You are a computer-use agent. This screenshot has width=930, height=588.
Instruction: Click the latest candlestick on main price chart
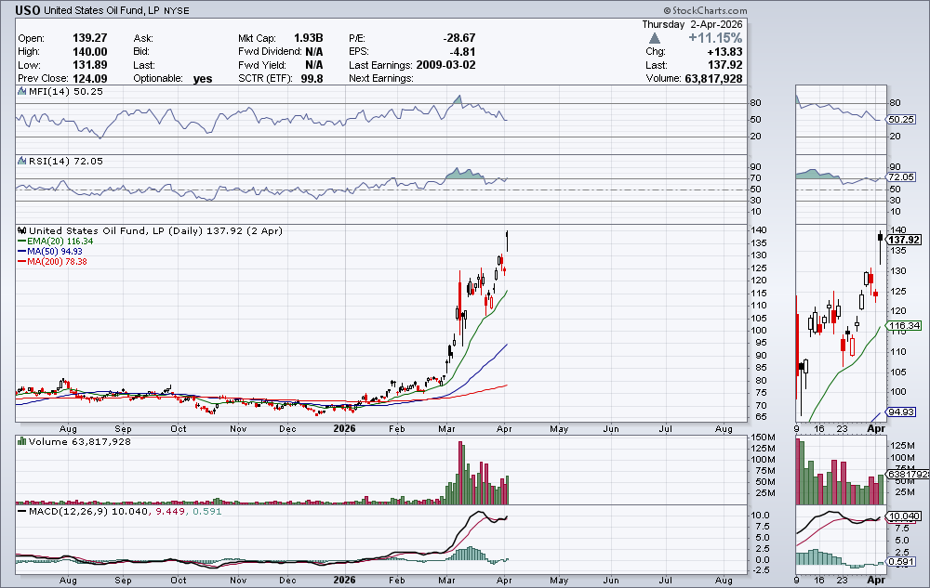[x=507, y=241]
